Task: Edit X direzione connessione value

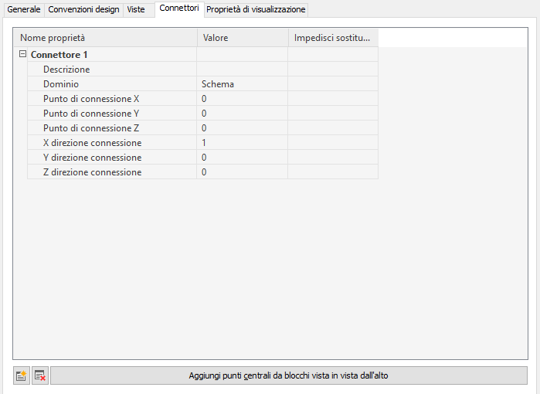Action: point(242,143)
